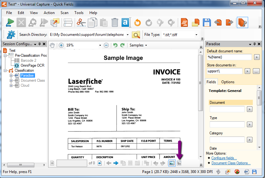Collapse the Classification tree node
The height and width of the screenshot is (178, 265).
point(5,70)
